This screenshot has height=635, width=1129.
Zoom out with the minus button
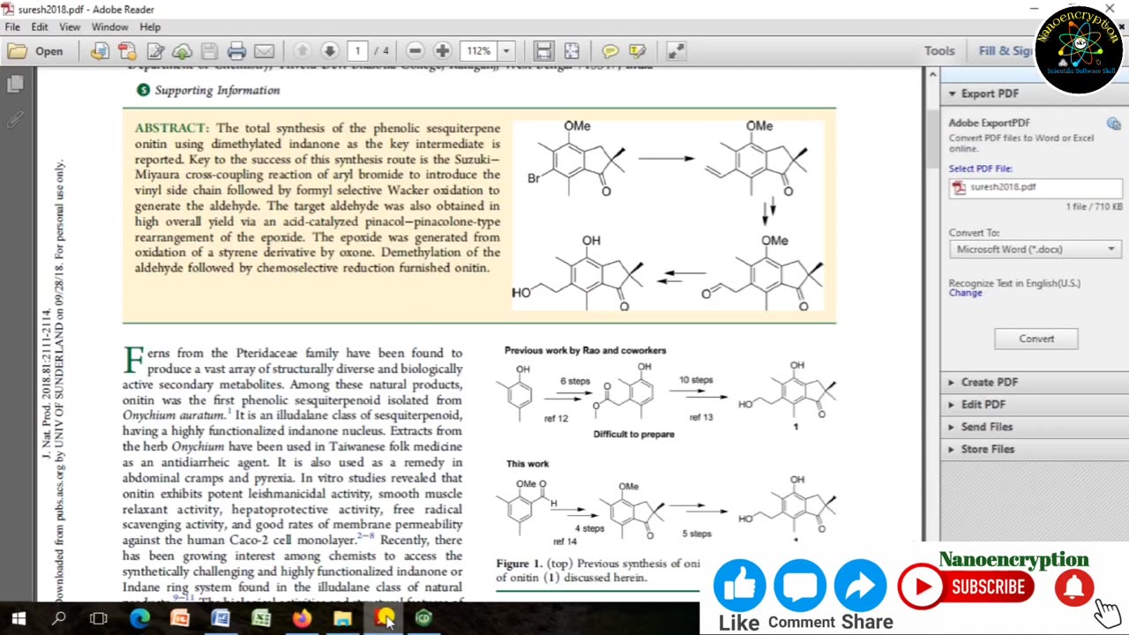[415, 51]
